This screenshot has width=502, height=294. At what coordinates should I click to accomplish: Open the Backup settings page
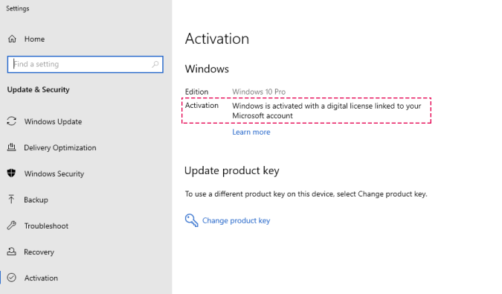pos(36,199)
